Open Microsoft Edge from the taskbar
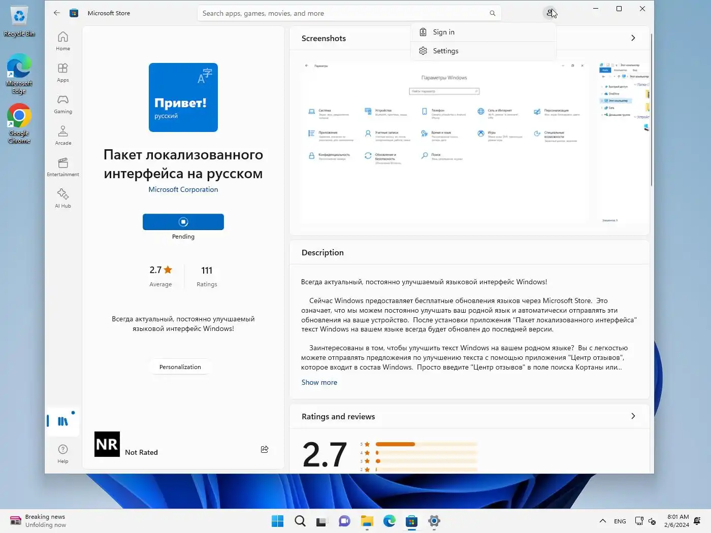Image resolution: width=711 pixels, height=533 pixels. tap(390, 521)
